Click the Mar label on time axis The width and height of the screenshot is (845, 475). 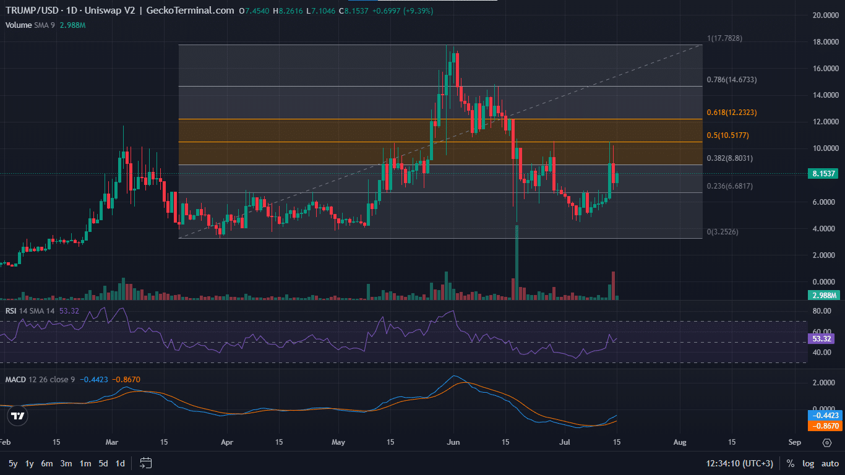(x=112, y=443)
